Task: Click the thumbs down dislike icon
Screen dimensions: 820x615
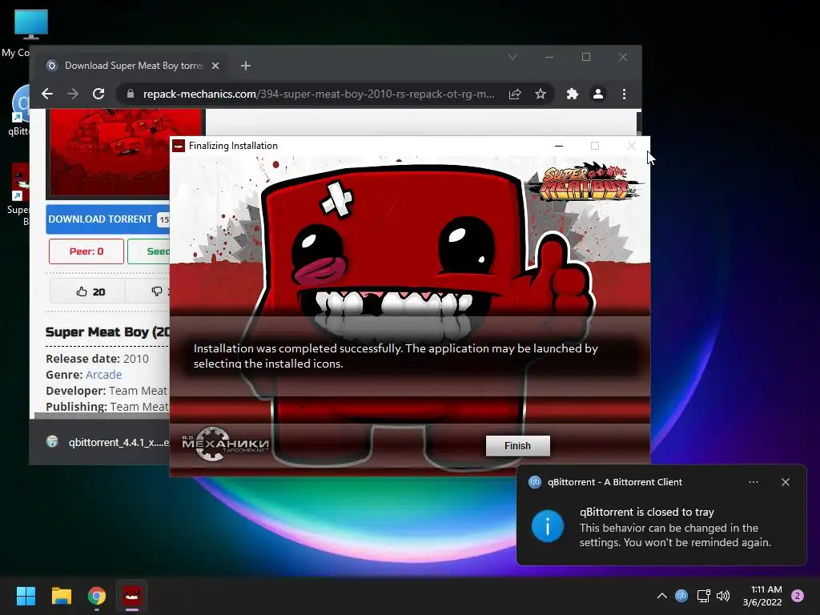Action: pos(156,291)
